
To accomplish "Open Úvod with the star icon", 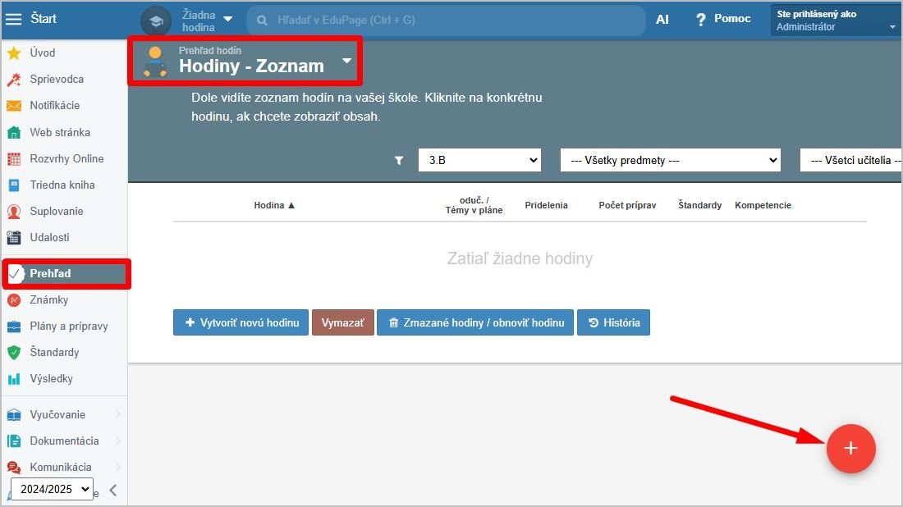I will point(42,53).
